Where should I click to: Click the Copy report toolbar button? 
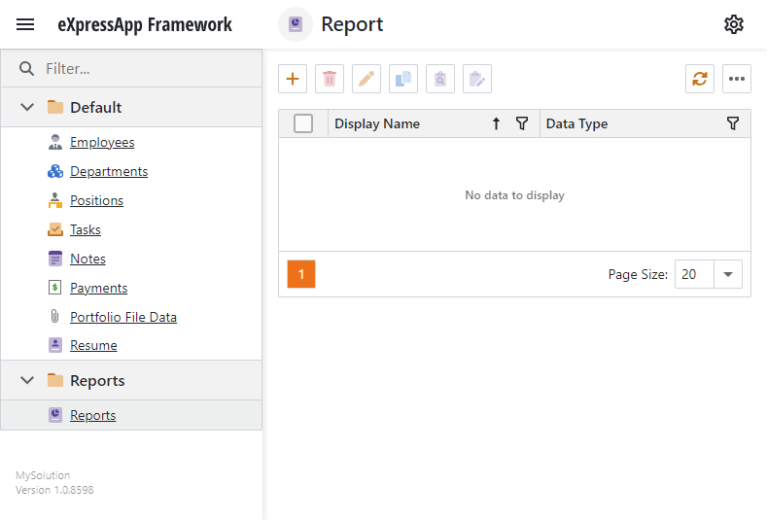403,79
